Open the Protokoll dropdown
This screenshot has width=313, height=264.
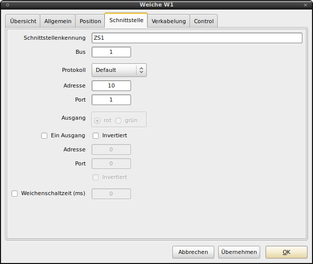click(119, 70)
